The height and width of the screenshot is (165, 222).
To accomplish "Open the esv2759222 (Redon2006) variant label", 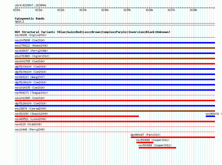I will pyautogui.click(x=31, y=45).
